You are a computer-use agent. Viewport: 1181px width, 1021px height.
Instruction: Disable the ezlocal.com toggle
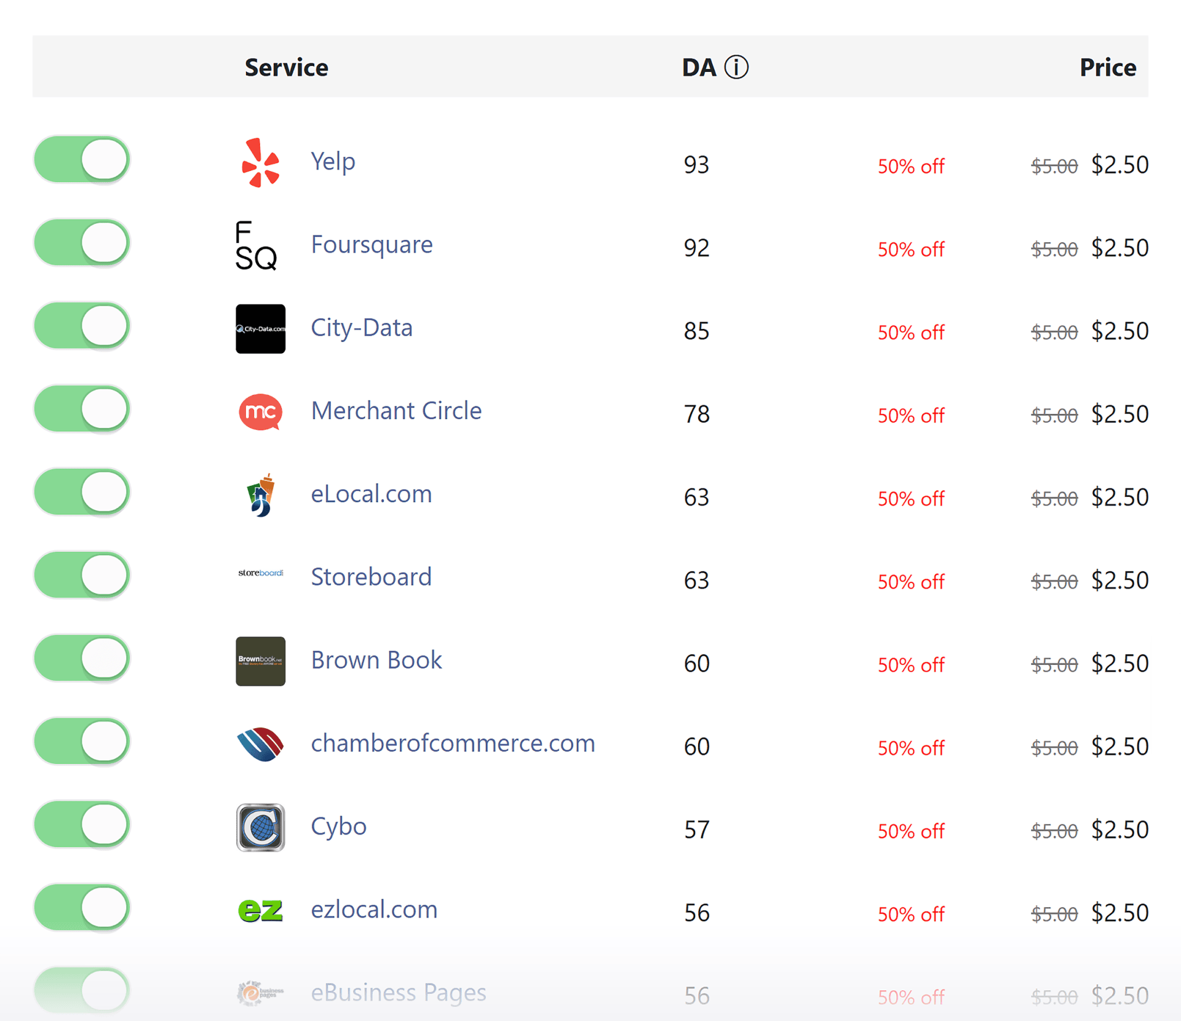pos(82,907)
